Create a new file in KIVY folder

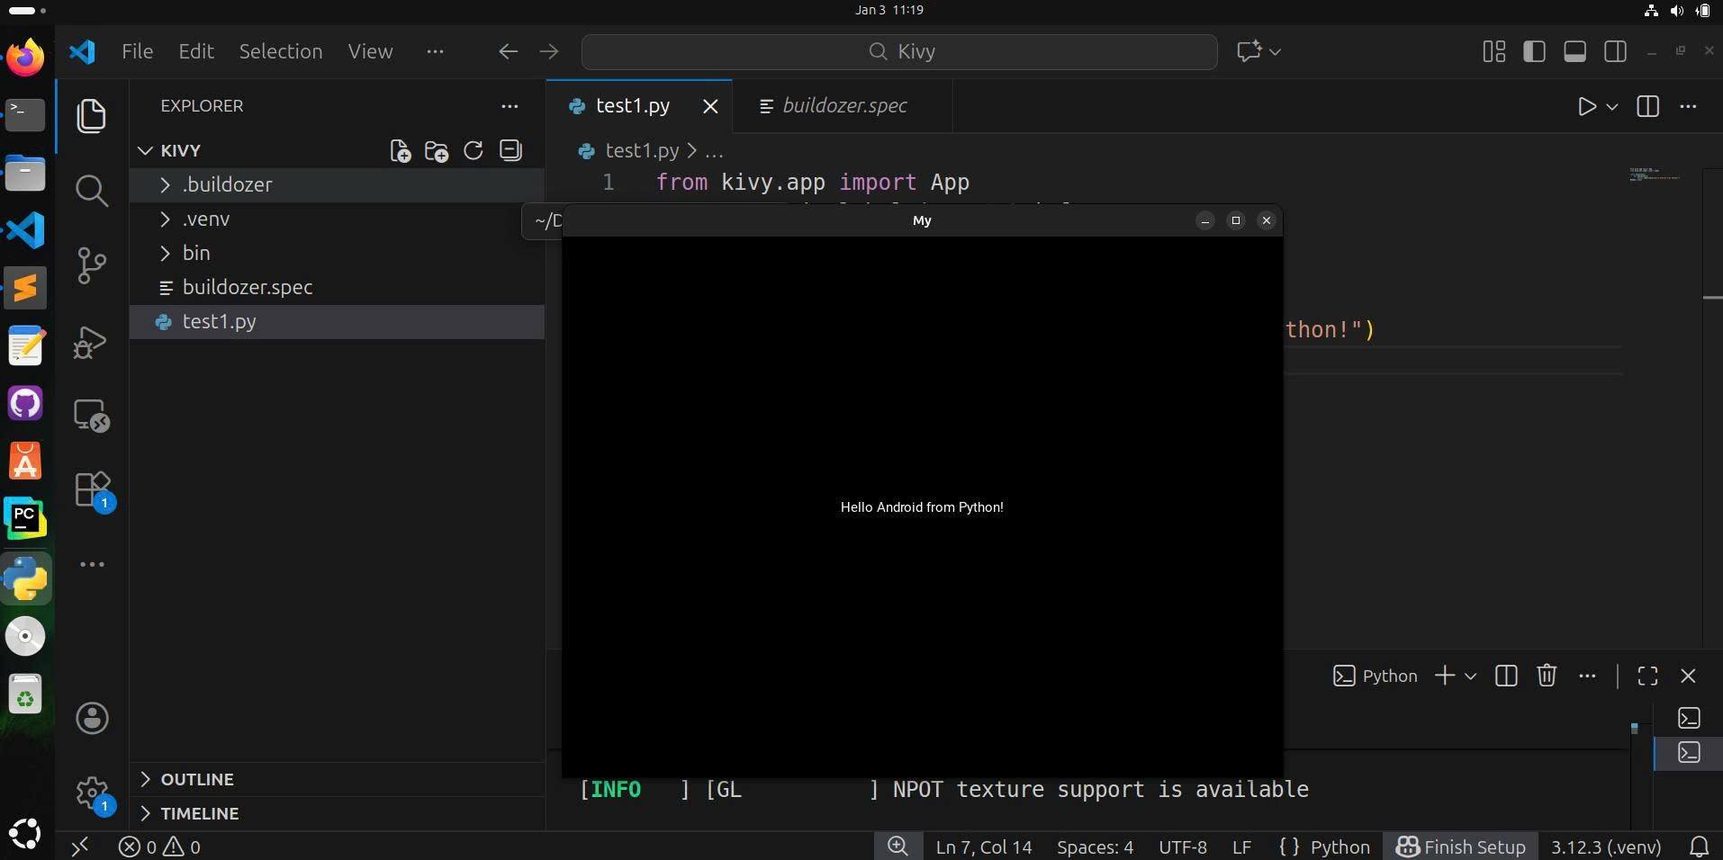click(400, 150)
